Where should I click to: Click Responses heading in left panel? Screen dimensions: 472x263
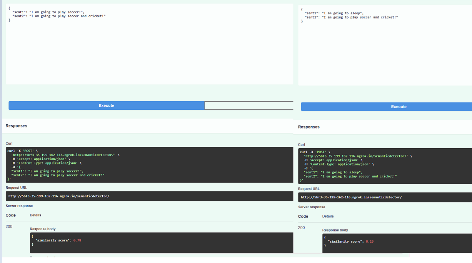click(x=16, y=126)
